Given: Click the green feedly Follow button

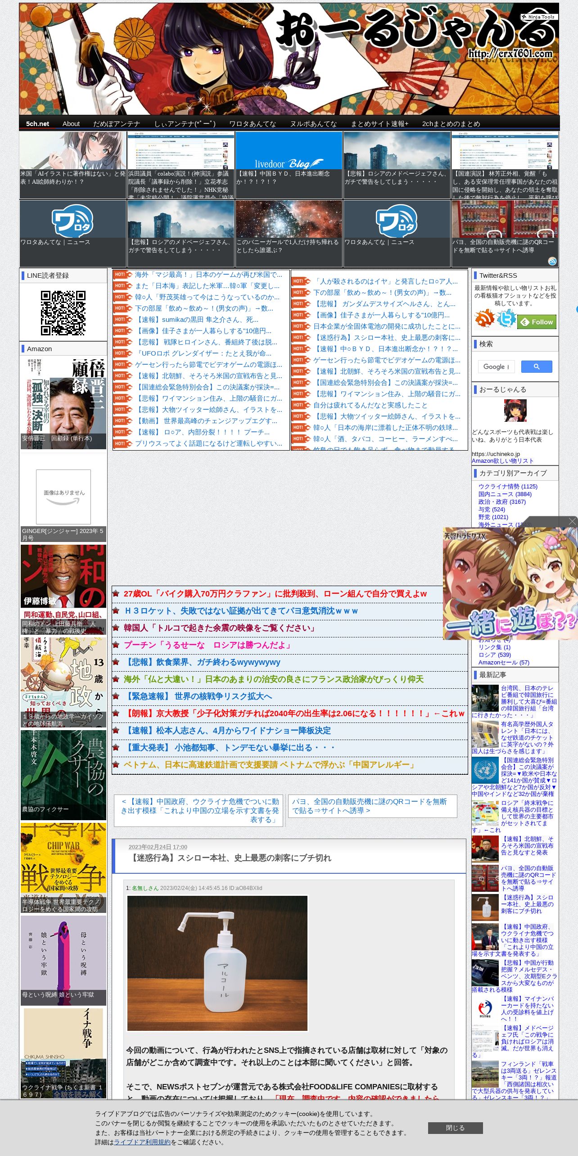Looking at the screenshot, I should [x=537, y=322].
